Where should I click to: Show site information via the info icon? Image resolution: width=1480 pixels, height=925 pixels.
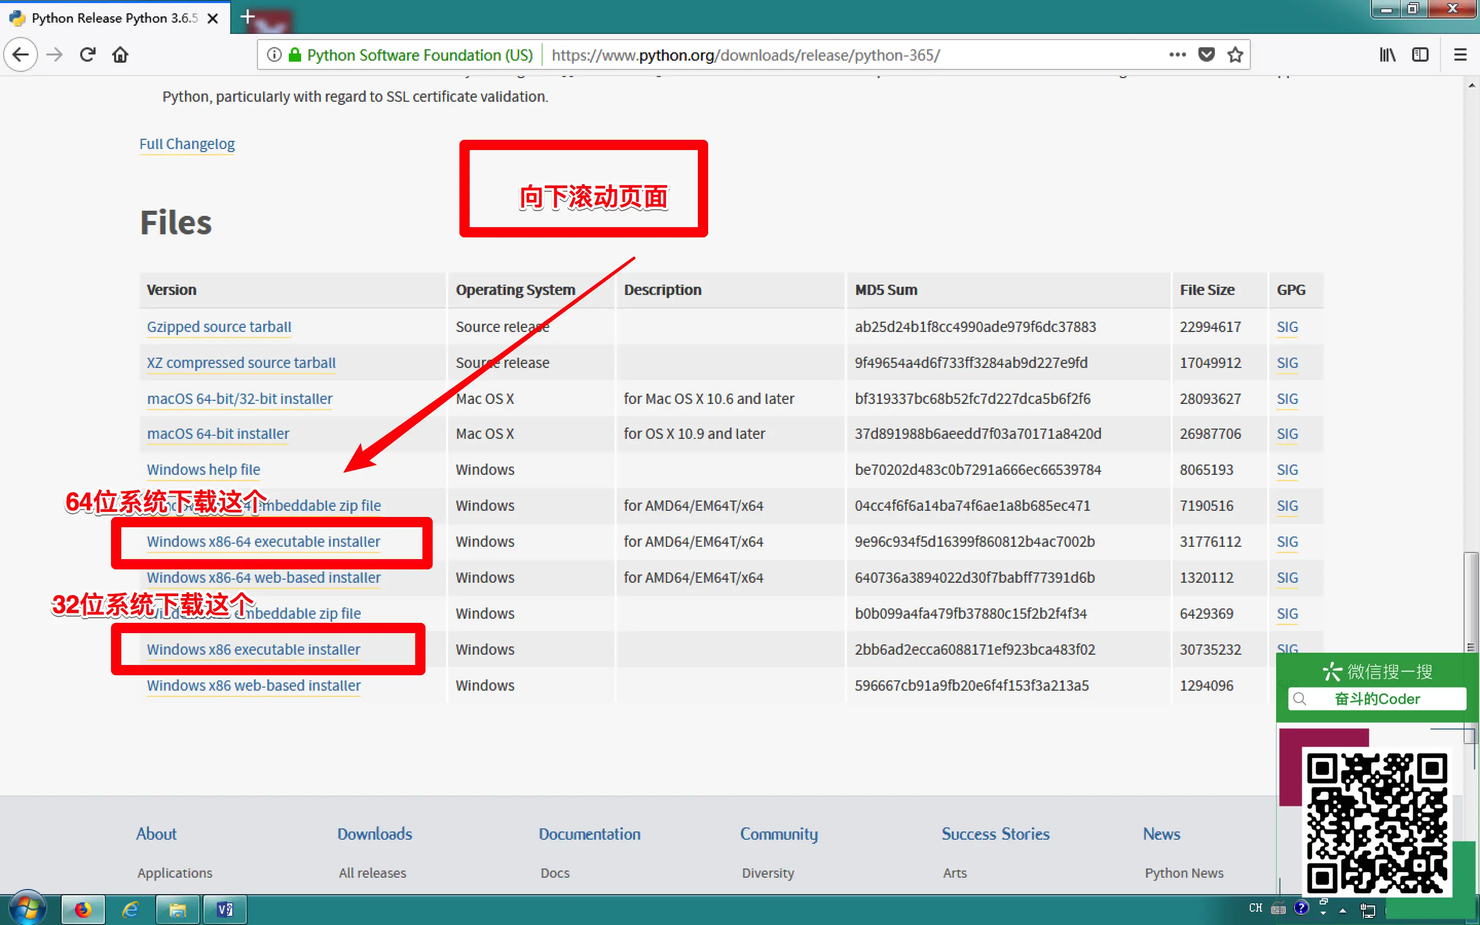pos(274,55)
